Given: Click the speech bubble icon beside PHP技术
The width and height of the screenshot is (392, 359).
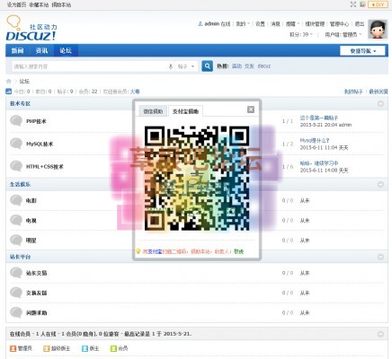Looking at the screenshot, I should (x=16, y=121).
